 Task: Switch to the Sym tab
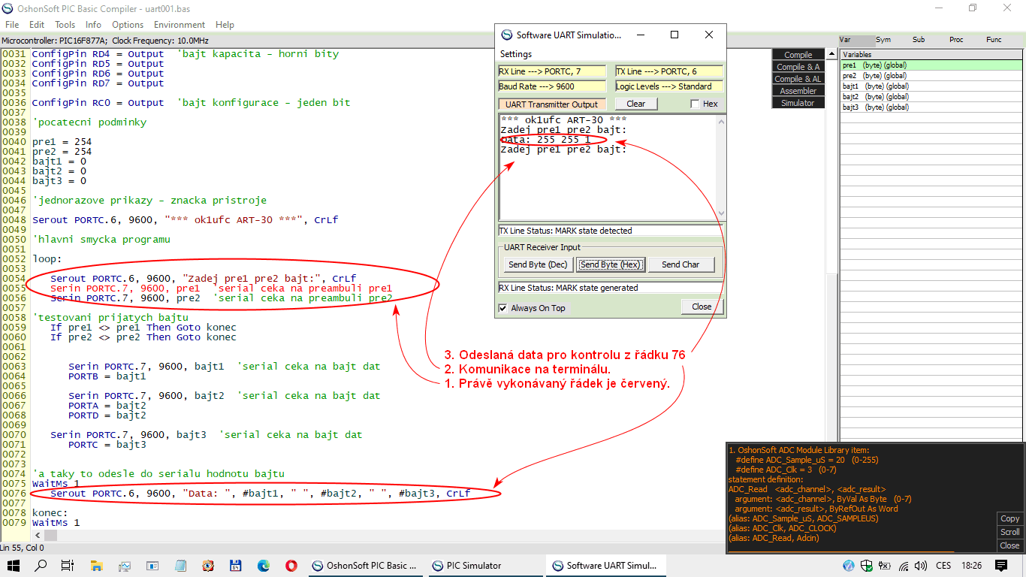pyautogui.click(x=883, y=40)
